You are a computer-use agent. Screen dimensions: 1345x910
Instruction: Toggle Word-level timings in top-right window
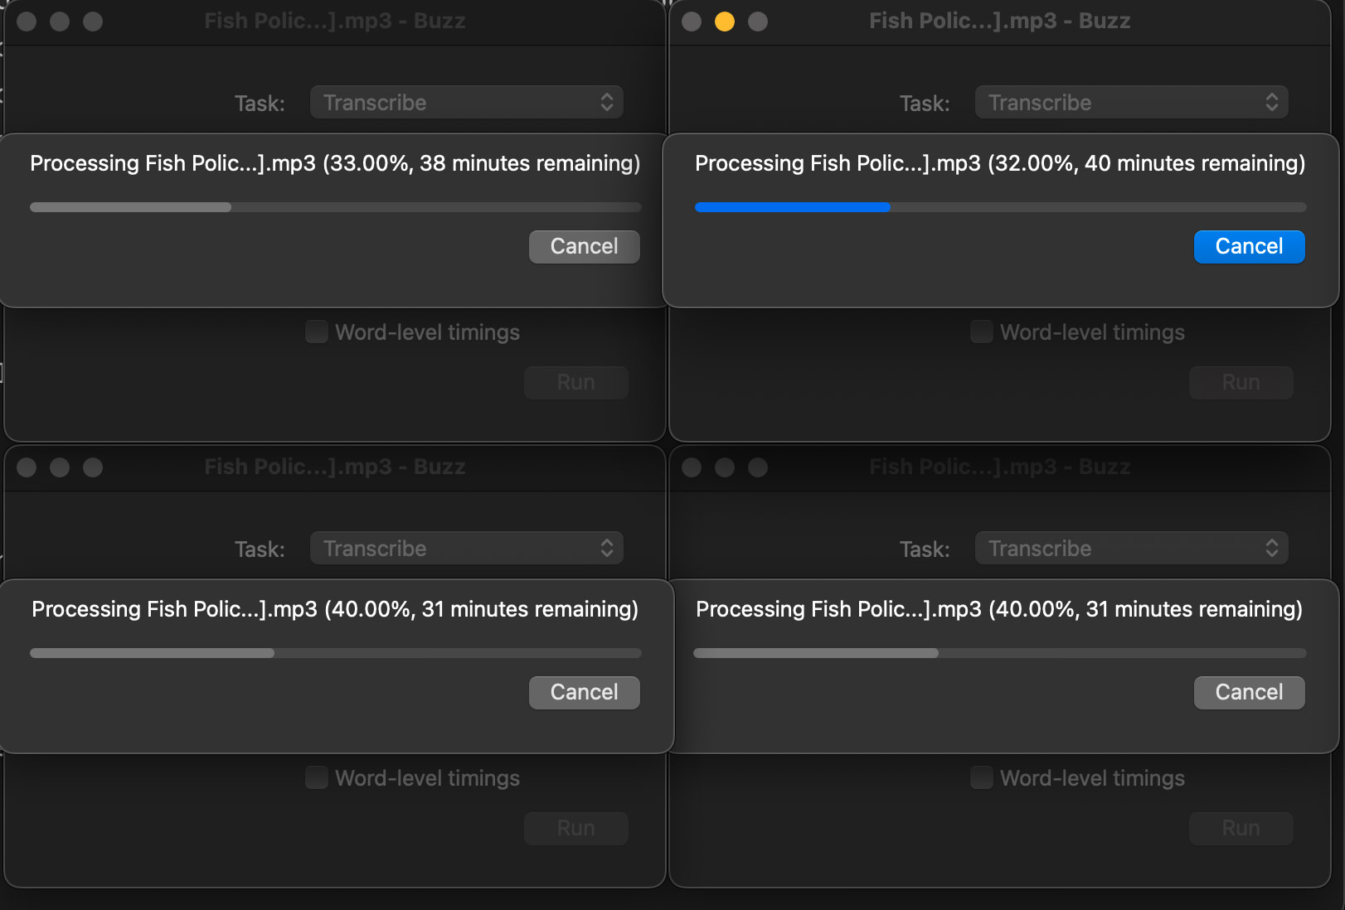coord(982,332)
